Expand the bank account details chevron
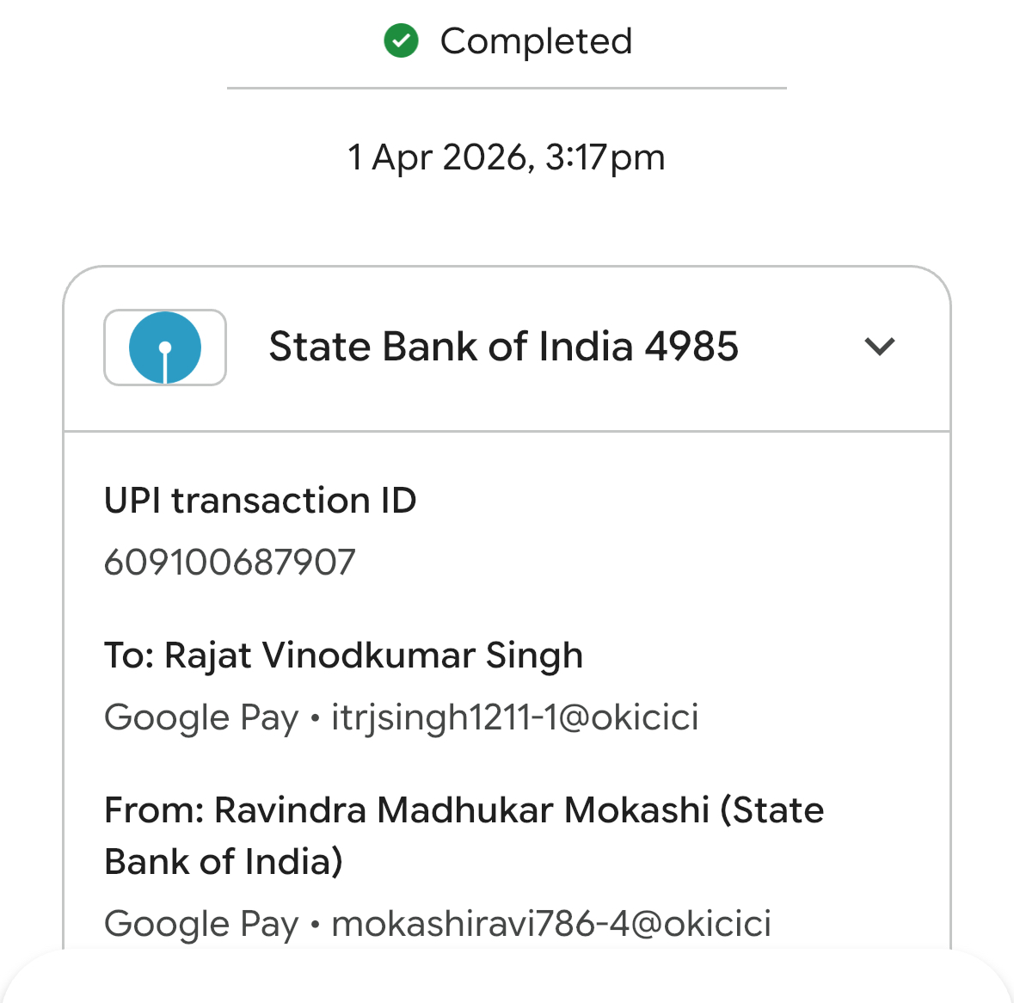The width and height of the screenshot is (1014, 1003). pyautogui.click(x=879, y=347)
